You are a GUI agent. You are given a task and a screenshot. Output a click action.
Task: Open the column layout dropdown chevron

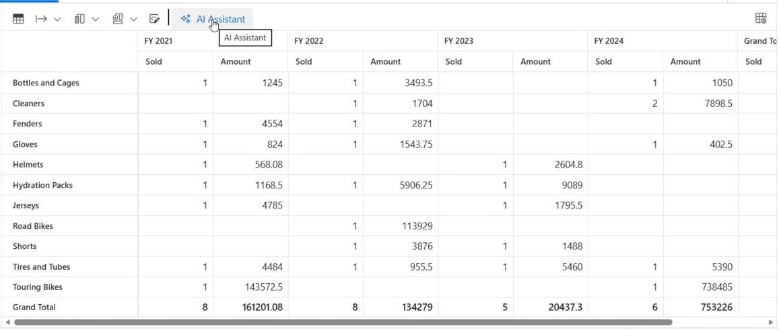tap(96, 20)
